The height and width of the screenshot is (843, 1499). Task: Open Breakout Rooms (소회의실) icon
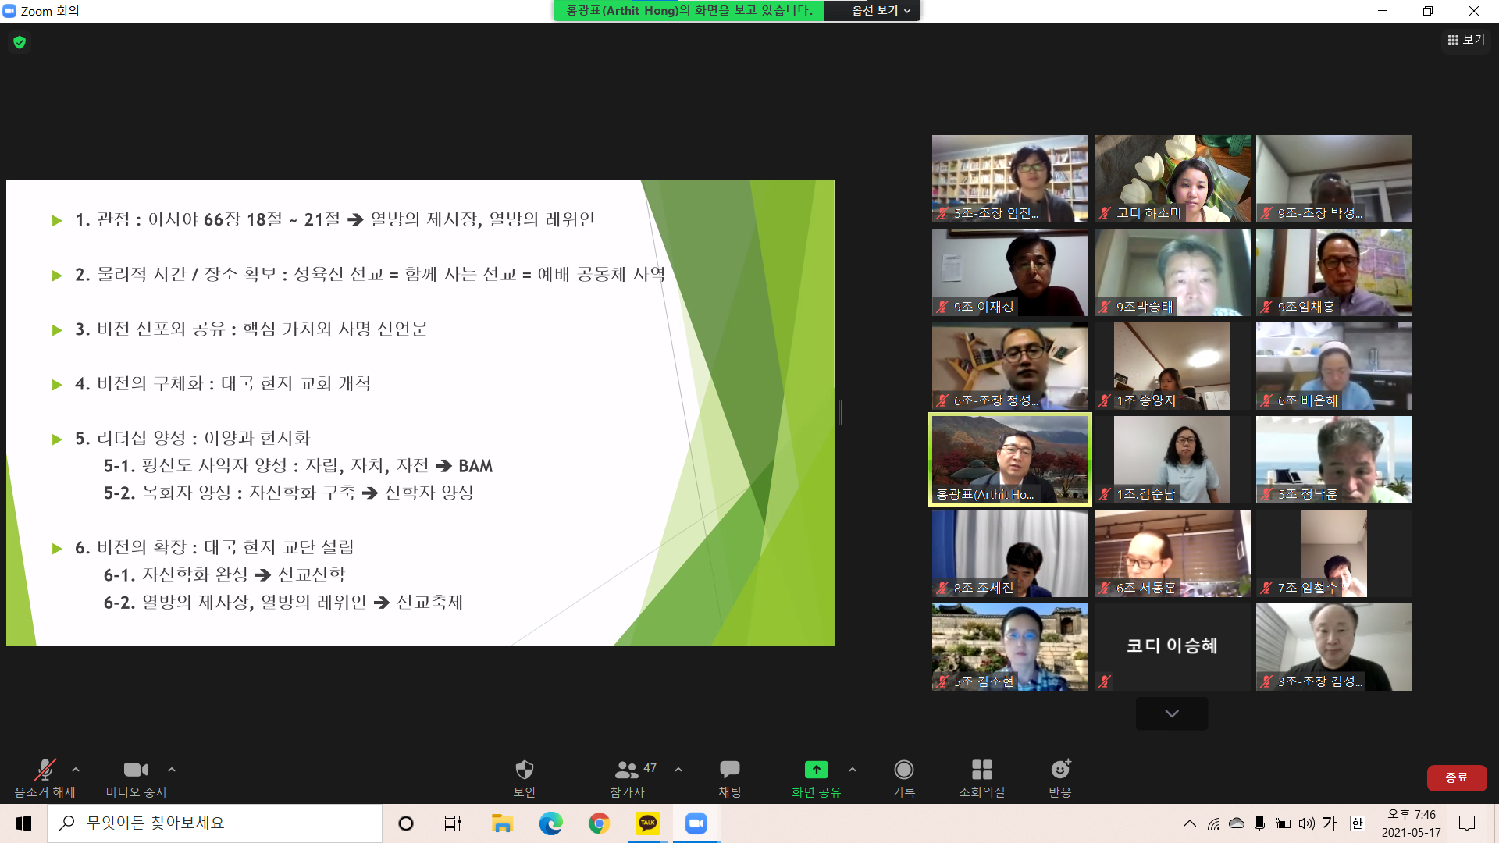[x=981, y=770]
